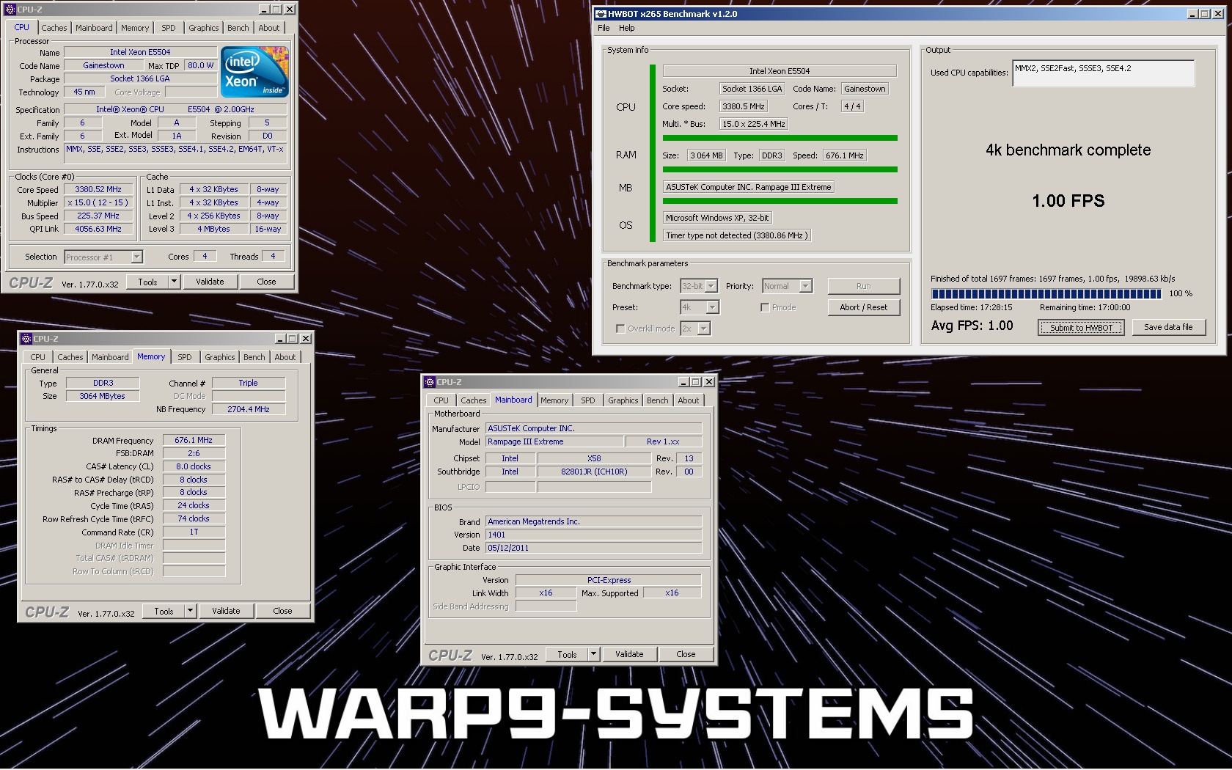Click Microsoft Windows XP, 32-bit OS field

(x=717, y=218)
